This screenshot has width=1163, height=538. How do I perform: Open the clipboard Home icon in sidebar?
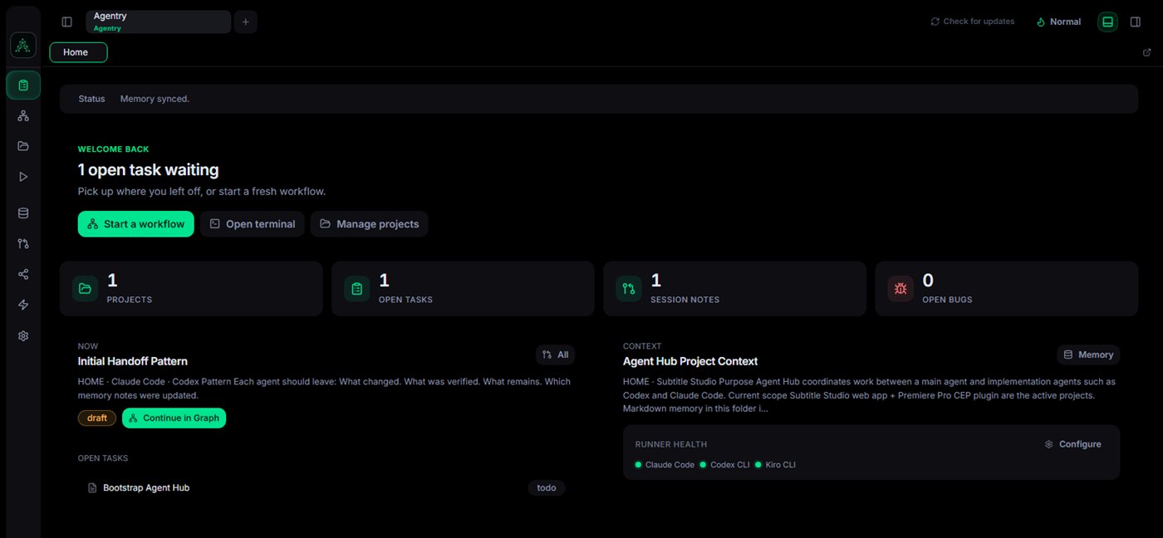(23, 85)
